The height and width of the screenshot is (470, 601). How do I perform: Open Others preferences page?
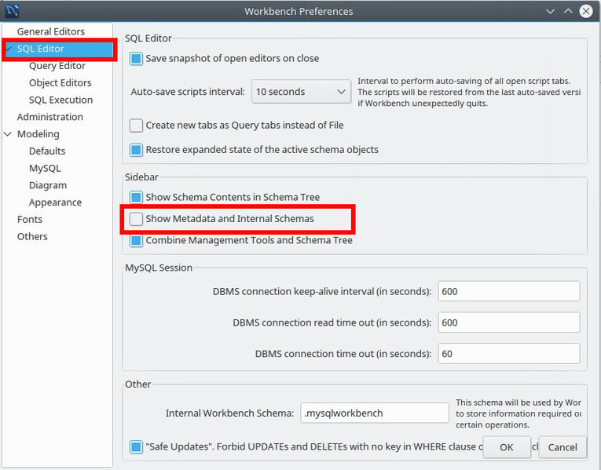[x=32, y=236]
